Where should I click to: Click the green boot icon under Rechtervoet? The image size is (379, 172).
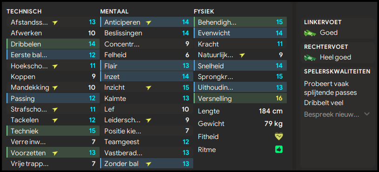tap(310, 58)
